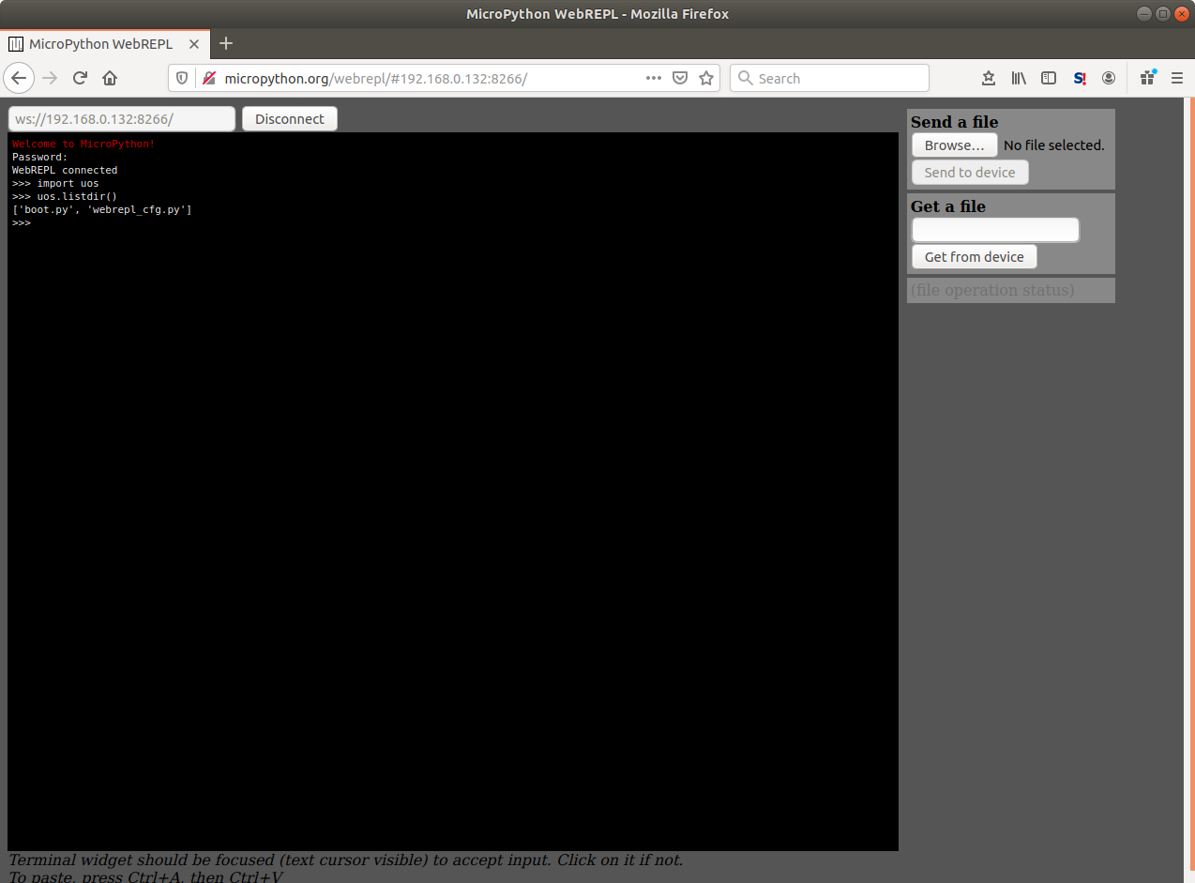This screenshot has width=1195, height=883.
Task: Open the What's New gift icon
Action: click(x=1147, y=78)
